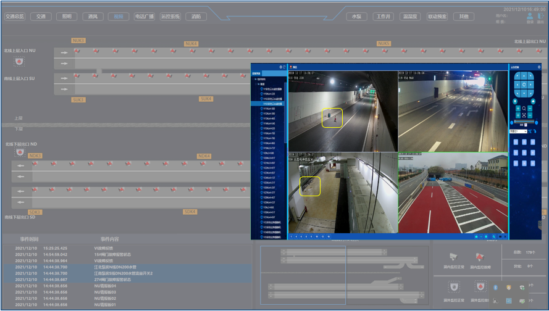Screen dimensions: 549x311
Task: Click device list refresh icon
Action: pos(284,67)
